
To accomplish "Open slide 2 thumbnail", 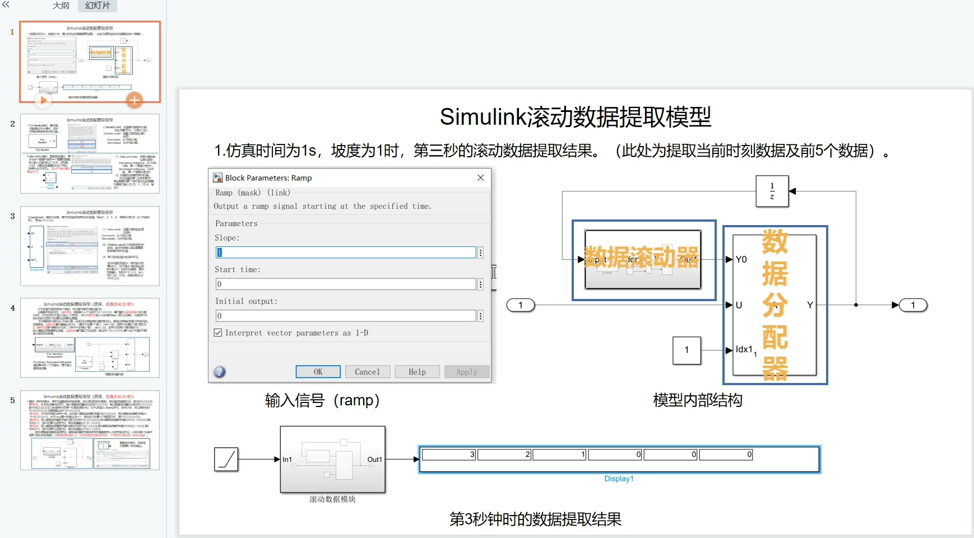I will click(90, 154).
